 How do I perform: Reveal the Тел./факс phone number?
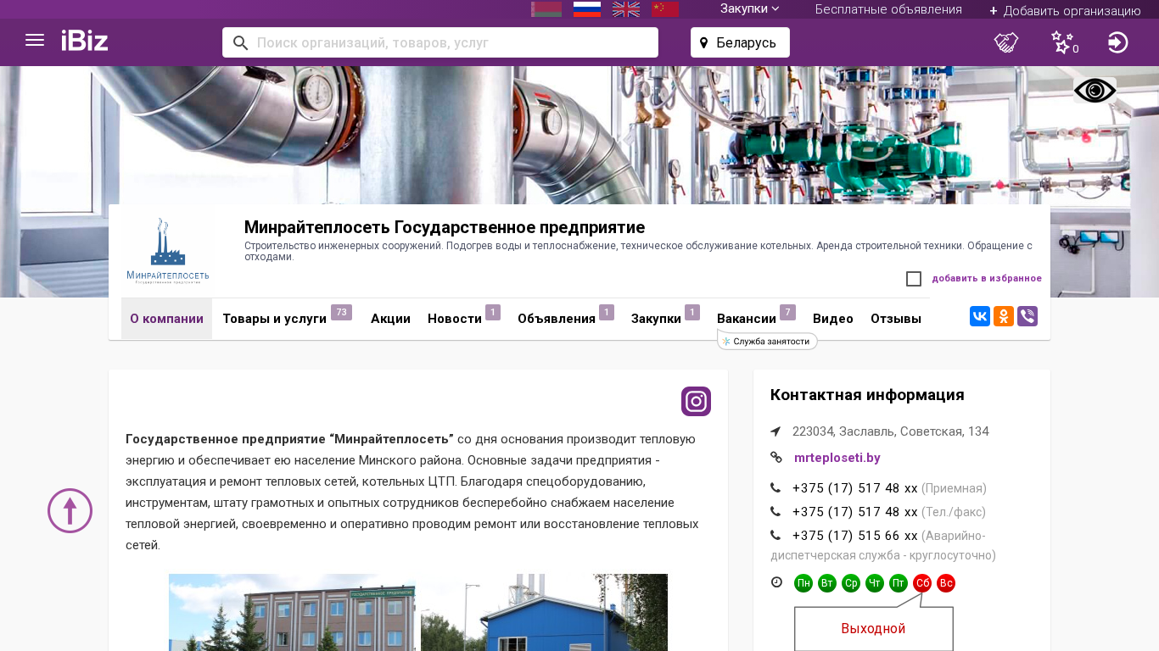[855, 512]
